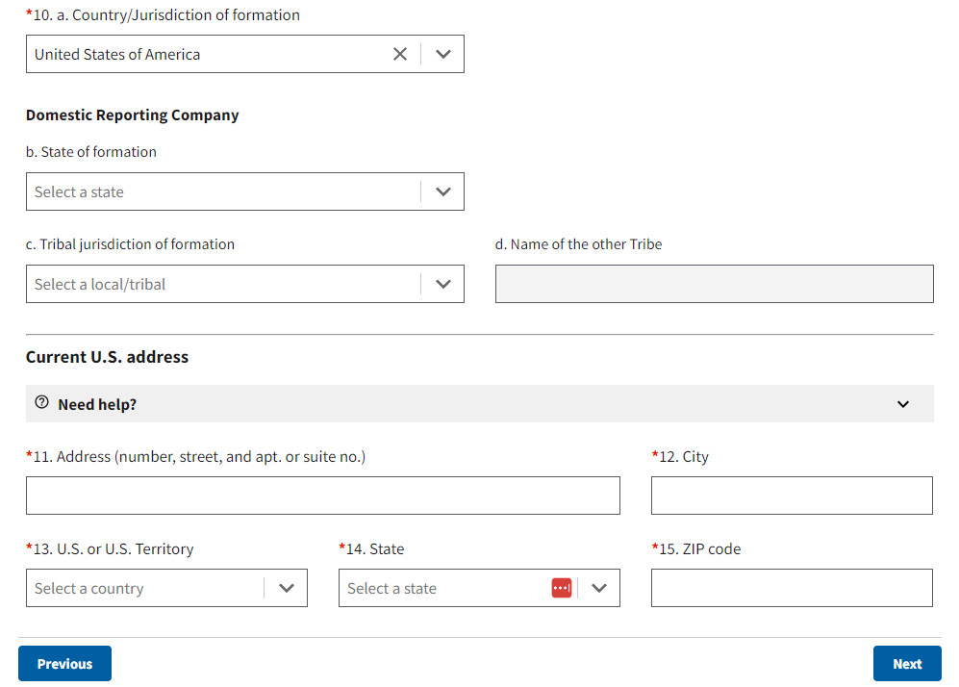The image size is (959, 687).
Task: Clear the United States of America selection
Action: coord(400,55)
